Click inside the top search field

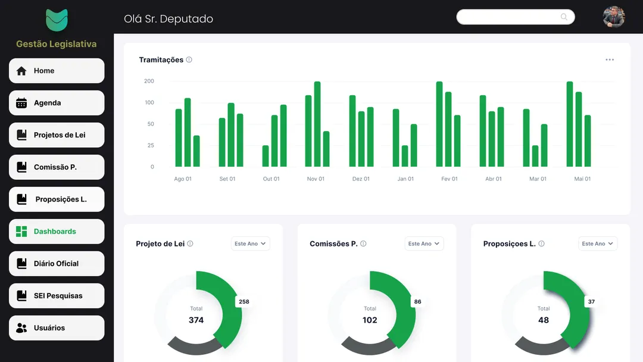click(x=506, y=17)
